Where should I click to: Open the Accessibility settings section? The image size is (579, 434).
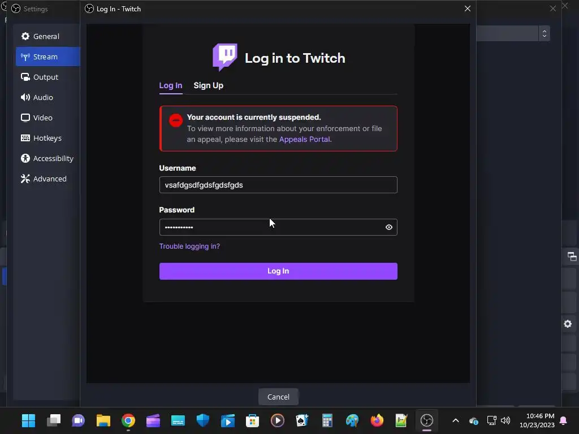click(x=47, y=158)
